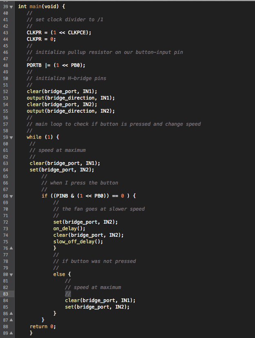Click 'output(bridge_direction, IN1);' line
Screen dimensions: 255x338
click(71, 98)
